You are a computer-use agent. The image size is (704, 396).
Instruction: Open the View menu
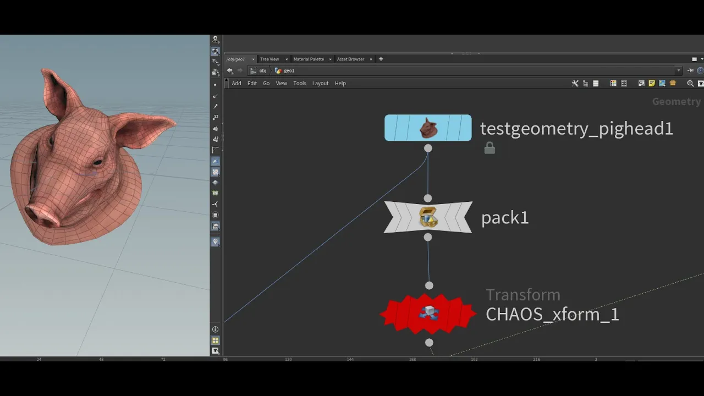tap(281, 83)
